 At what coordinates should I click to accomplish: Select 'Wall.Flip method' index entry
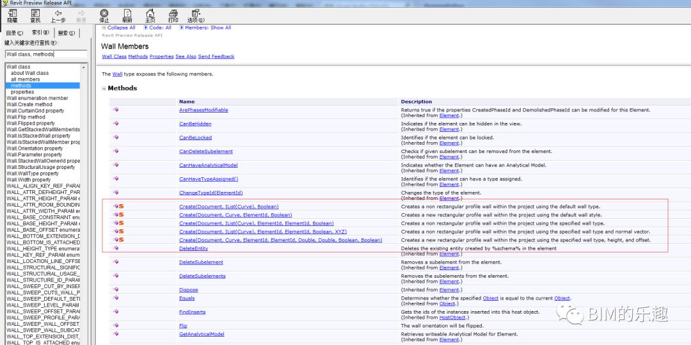click(x=26, y=116)
